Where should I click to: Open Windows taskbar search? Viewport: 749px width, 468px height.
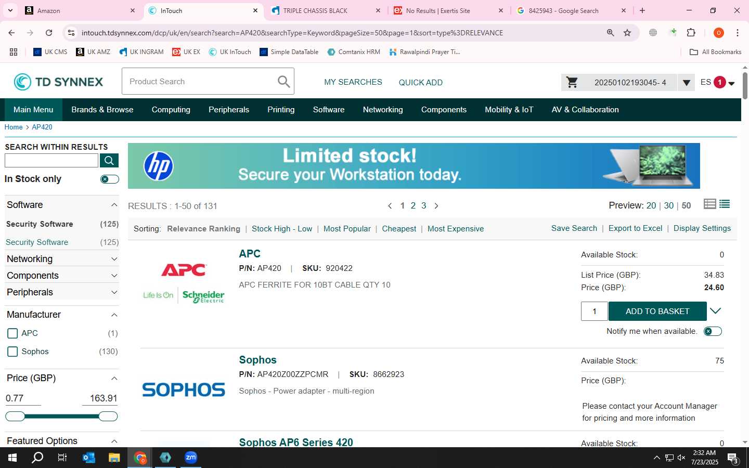(37, 458)
